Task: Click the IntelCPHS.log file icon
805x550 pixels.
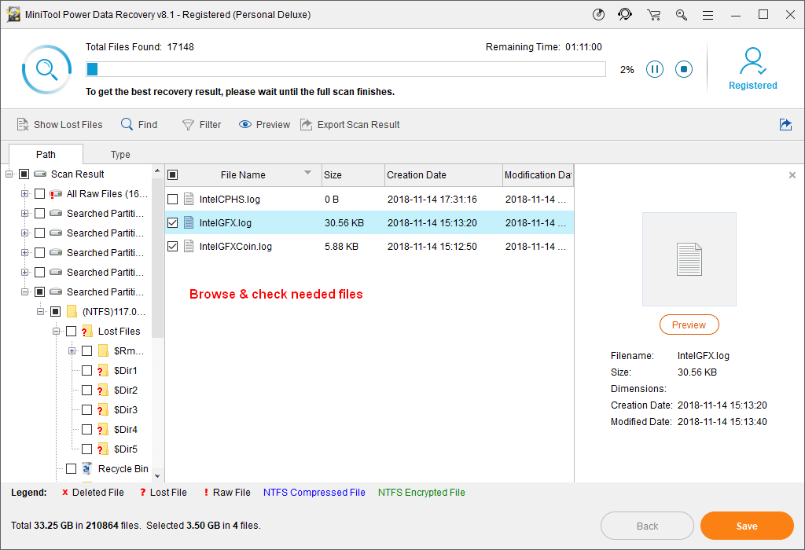Action: pyautogui.click(x=189, y=199)
